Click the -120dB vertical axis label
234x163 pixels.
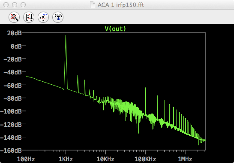click(11, 125)
